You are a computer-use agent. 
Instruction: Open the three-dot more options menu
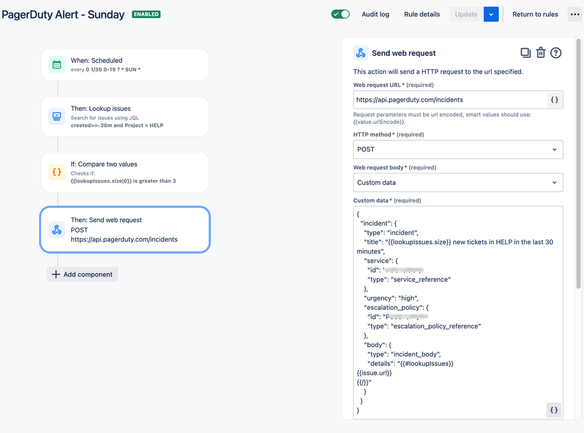pos(575,14)
